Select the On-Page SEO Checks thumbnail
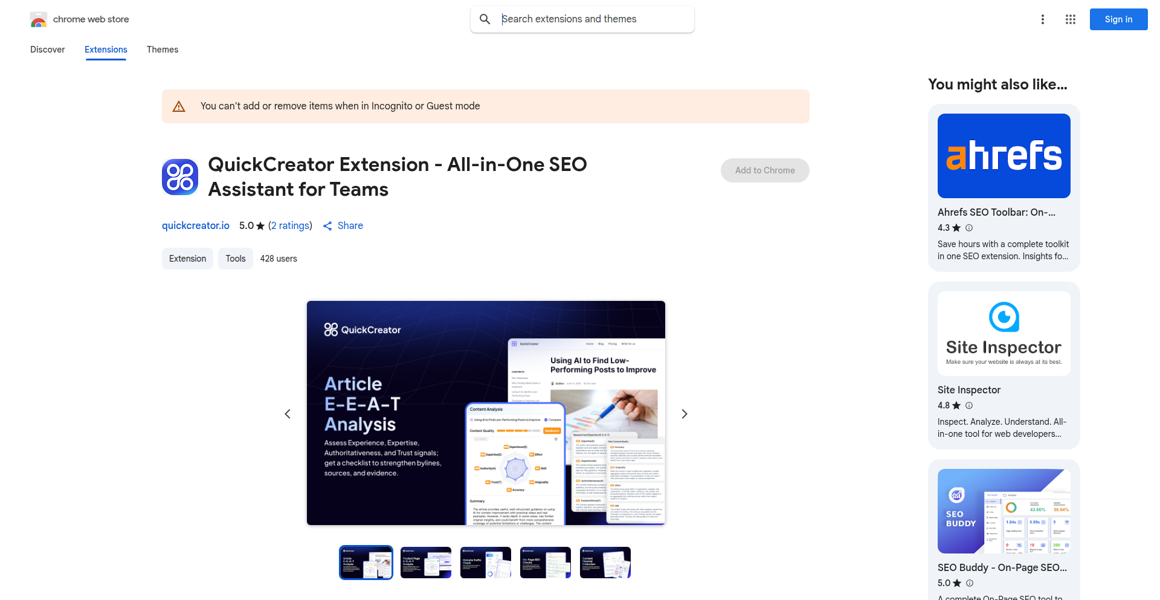Screen dimensions: 1160x600 point(546,563)
